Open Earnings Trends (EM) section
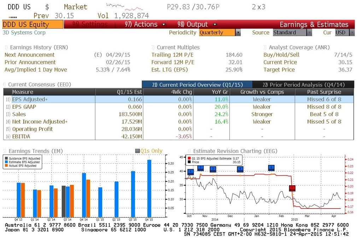Image resolution: width=357 pixels, height=241 pixels. (36, 151)
